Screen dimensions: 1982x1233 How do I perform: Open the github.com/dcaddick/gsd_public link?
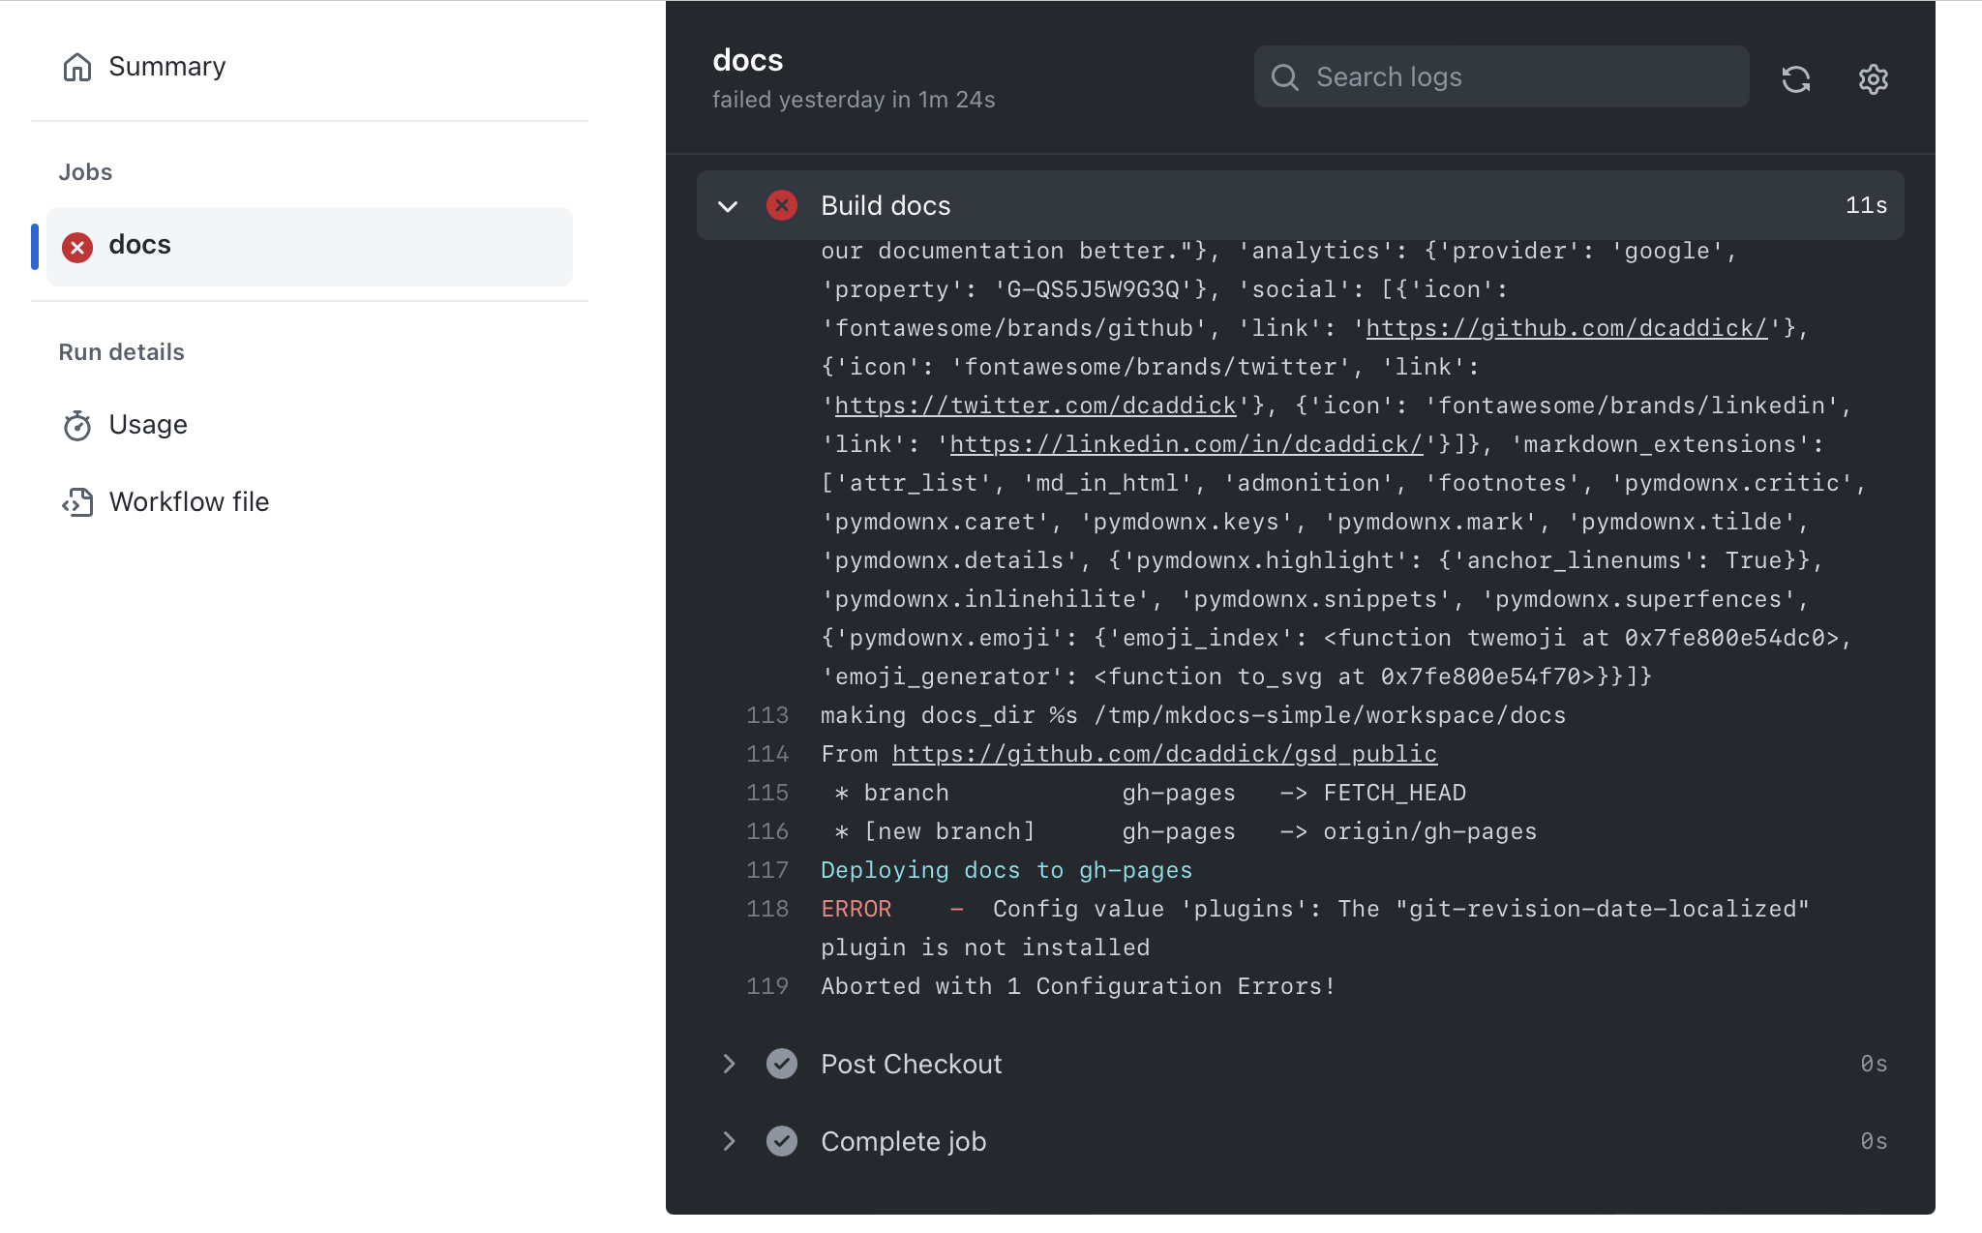[x=1164, y=754]
